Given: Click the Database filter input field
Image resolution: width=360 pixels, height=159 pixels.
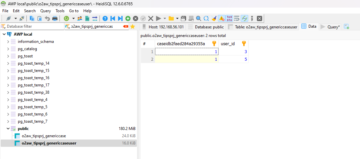Looking at the screenshot, I should point(33,26).
